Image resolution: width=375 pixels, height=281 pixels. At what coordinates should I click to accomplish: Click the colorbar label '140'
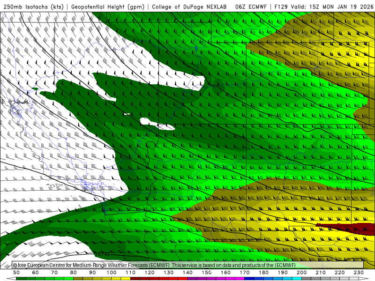(188, 273)
